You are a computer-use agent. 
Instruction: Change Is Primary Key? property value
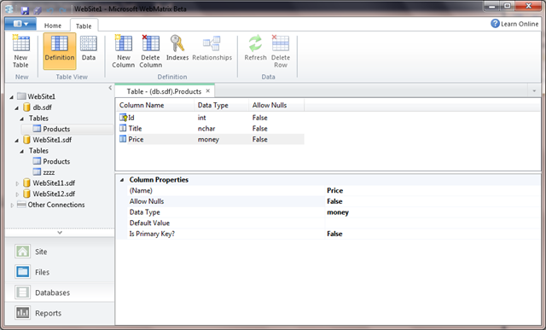click(433, 234)
